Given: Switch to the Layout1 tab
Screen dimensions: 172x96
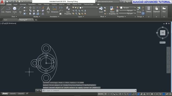Looking at the screenshot, I should click(x=13, y=93).
